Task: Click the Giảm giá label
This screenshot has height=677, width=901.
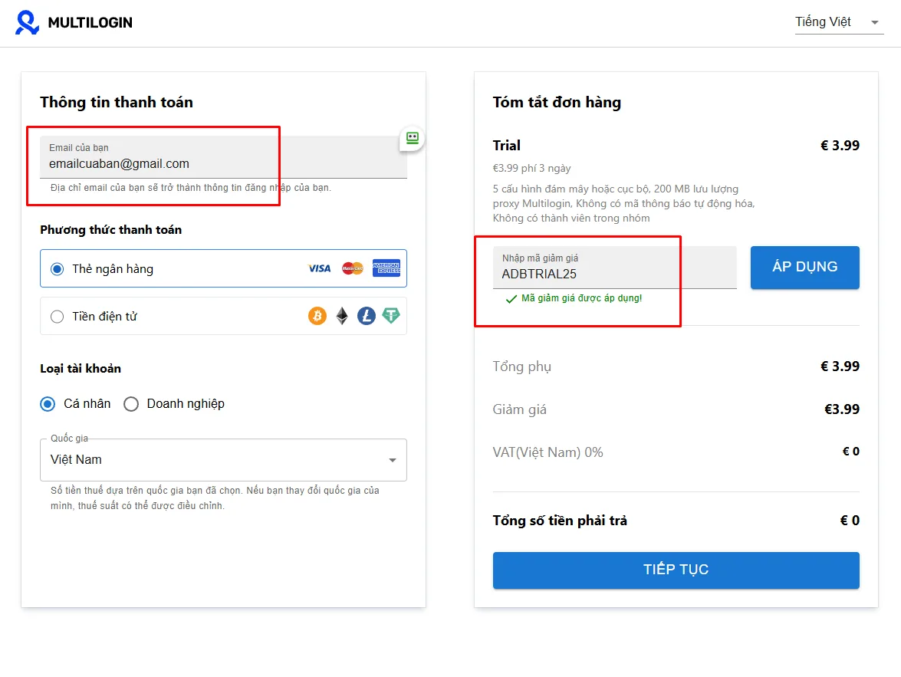Action: point(519,409)
